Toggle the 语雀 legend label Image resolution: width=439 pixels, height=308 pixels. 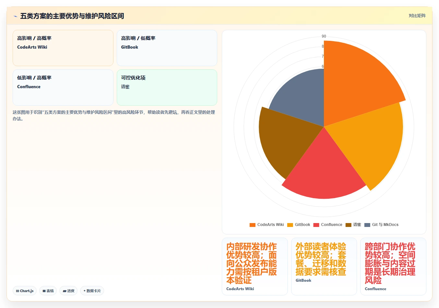point(357,225)
